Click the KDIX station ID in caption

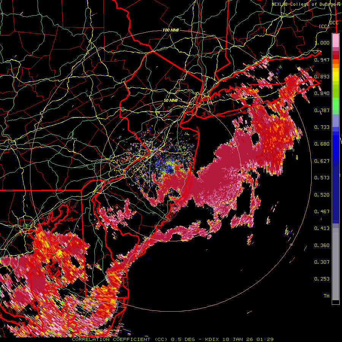click(x=213, y=339)
